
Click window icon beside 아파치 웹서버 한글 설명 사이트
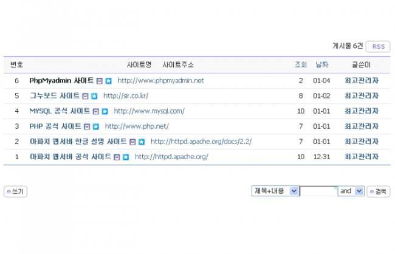point(132,142)
